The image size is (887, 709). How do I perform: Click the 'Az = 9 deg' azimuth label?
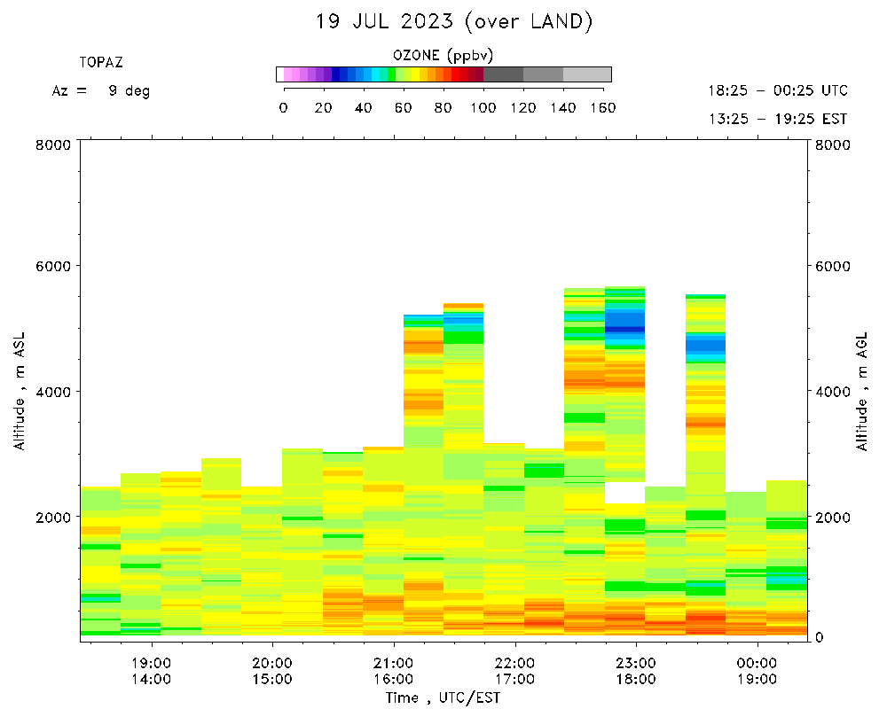(101, 90)
